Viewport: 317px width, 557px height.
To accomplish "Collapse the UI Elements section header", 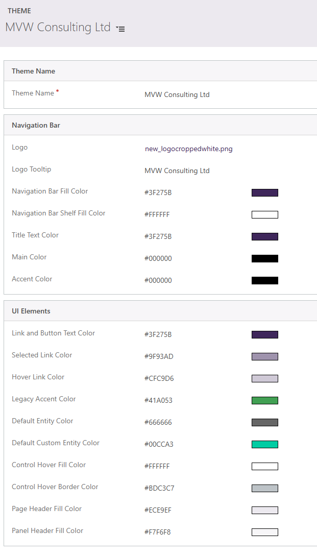I will click(31, 311).
